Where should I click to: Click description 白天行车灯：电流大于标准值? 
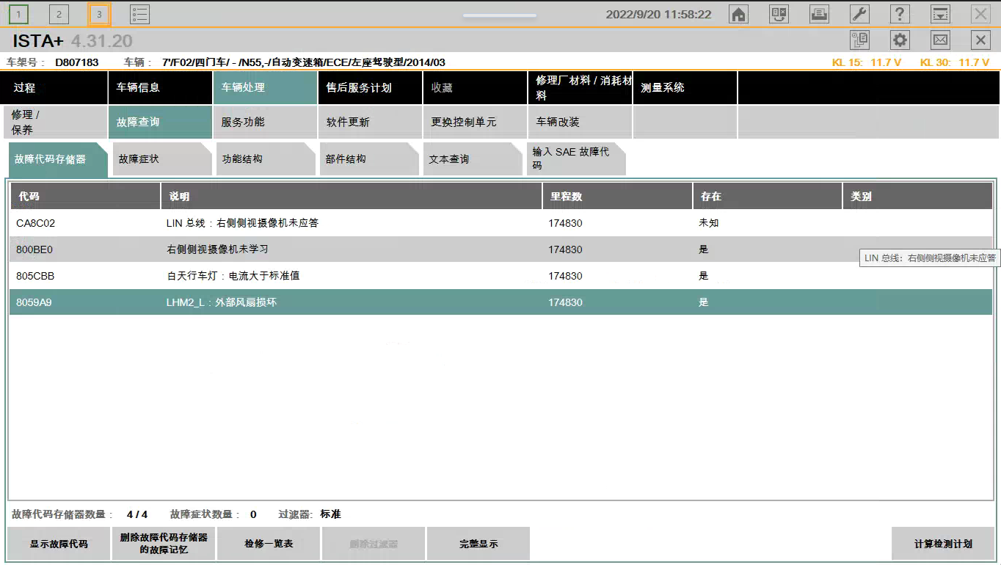coord(233,276)
